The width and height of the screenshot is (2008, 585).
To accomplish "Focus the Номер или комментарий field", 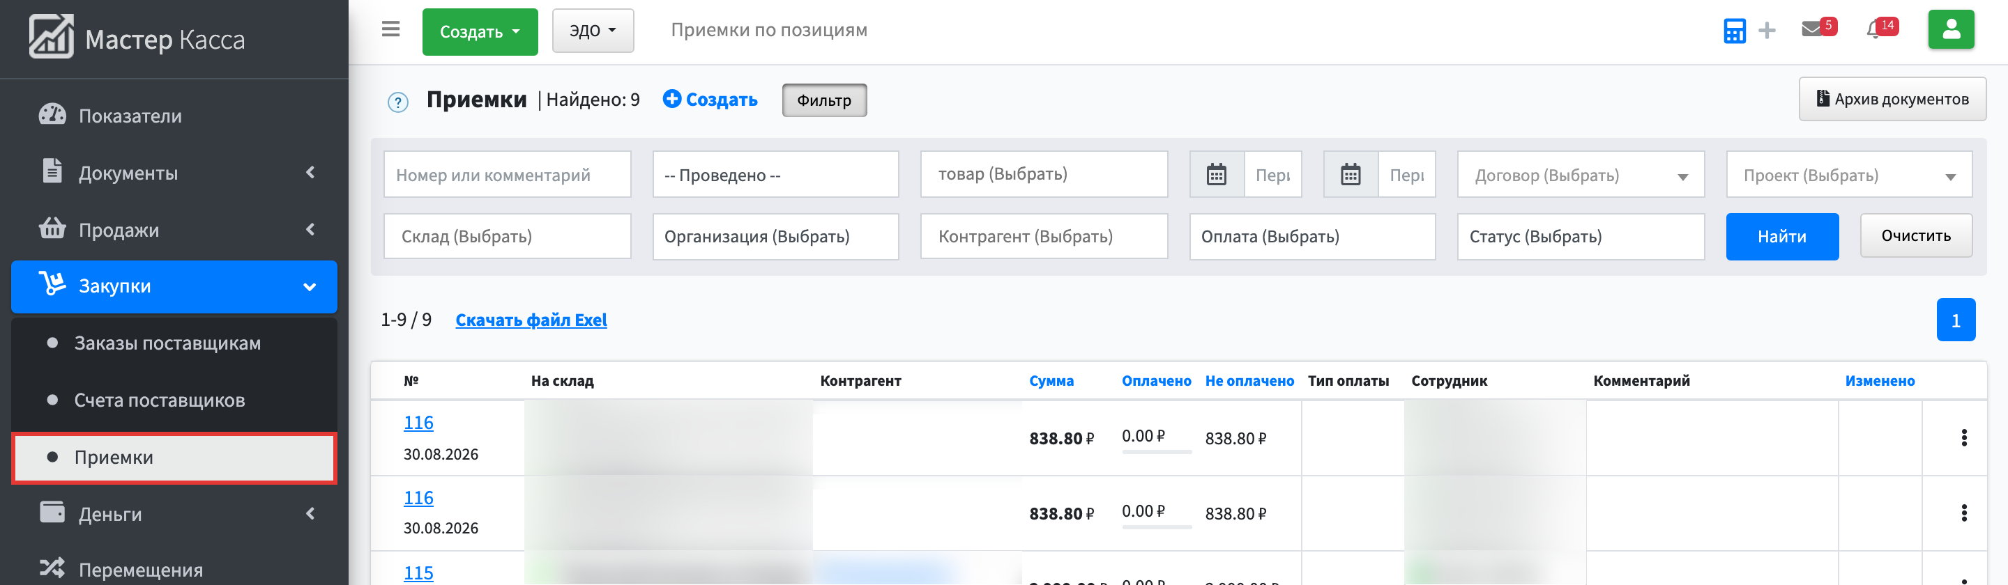I will coord(507,175).
